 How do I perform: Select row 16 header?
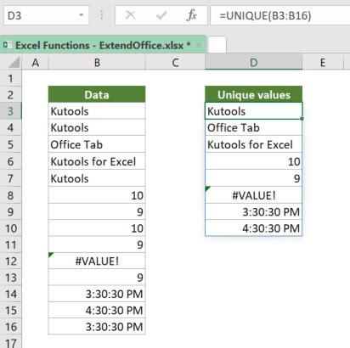coord(11,327)
